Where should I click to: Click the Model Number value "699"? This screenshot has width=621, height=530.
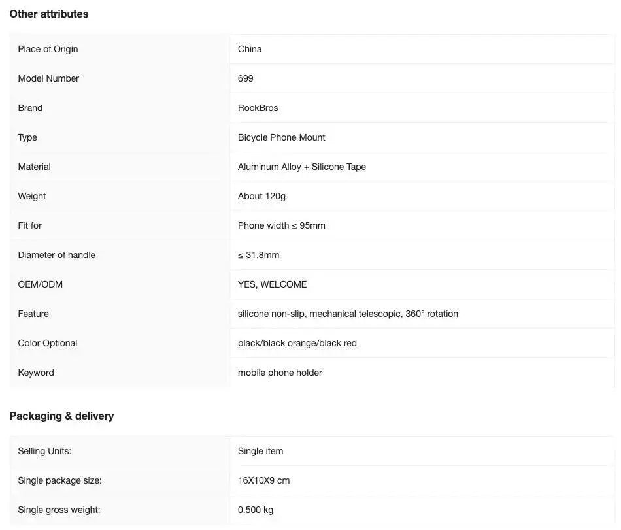[x=246, y=78]
